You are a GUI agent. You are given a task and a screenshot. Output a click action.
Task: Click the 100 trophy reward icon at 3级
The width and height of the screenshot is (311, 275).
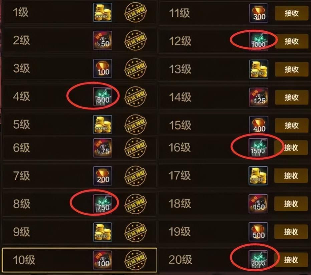click(102, 68)
